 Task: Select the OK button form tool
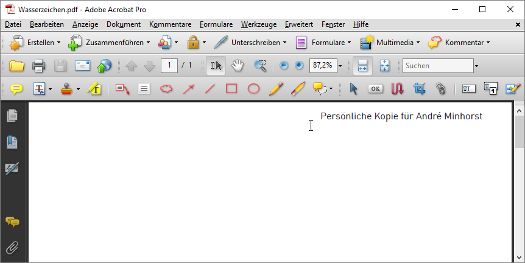pos(375,89)
